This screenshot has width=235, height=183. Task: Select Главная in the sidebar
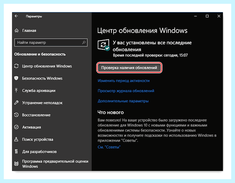[29, 31]
